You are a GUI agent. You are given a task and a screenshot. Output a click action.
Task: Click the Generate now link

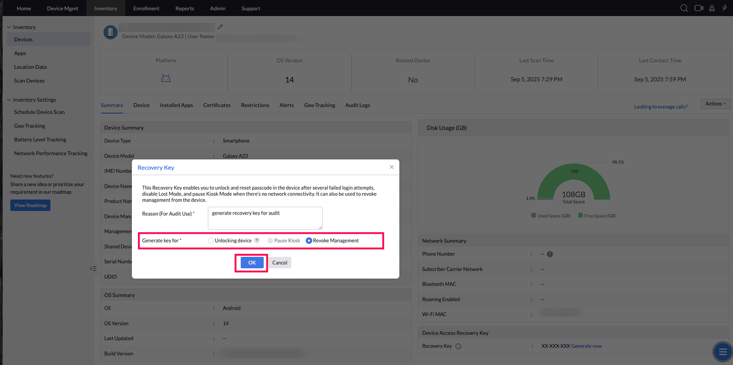click(x=586, y=346)
